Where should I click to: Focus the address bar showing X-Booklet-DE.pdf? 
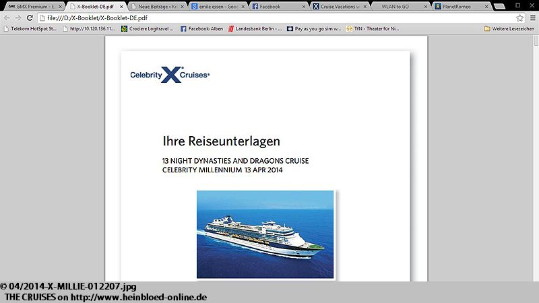coord(282,18)
